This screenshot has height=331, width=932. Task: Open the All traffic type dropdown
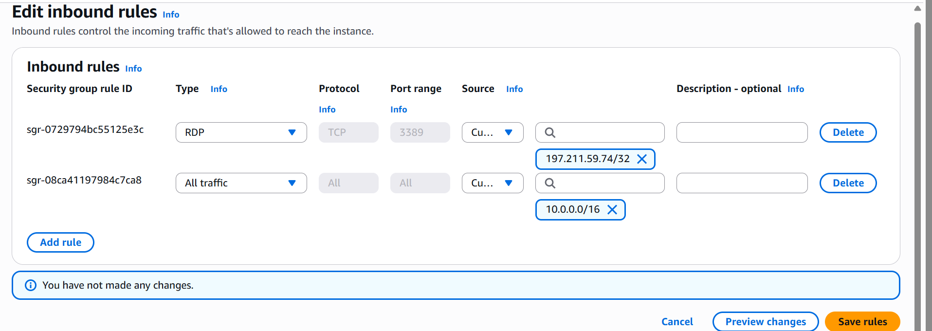[241, 183]
